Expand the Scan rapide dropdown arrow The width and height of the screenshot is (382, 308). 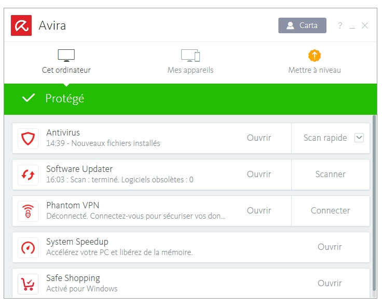click(359, 138)
